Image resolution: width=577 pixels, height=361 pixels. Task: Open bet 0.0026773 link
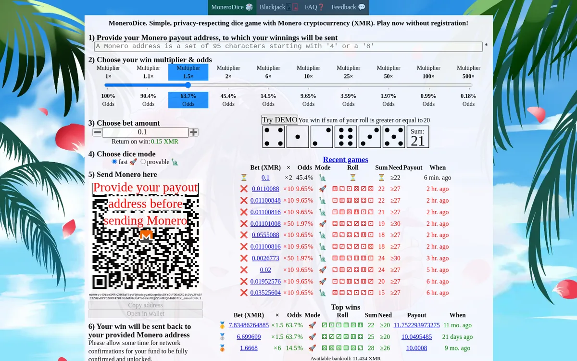pyautogui.click(x=265, y=258)
